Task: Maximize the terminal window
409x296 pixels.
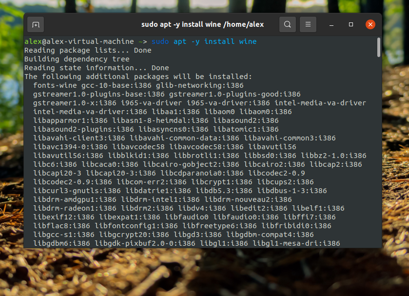Action: click(x=351, y=24)
